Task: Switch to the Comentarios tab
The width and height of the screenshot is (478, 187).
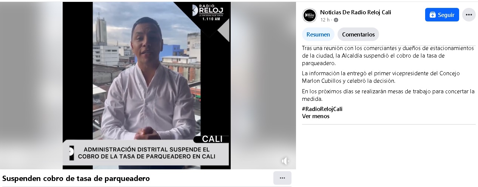Action: point(358,34)
